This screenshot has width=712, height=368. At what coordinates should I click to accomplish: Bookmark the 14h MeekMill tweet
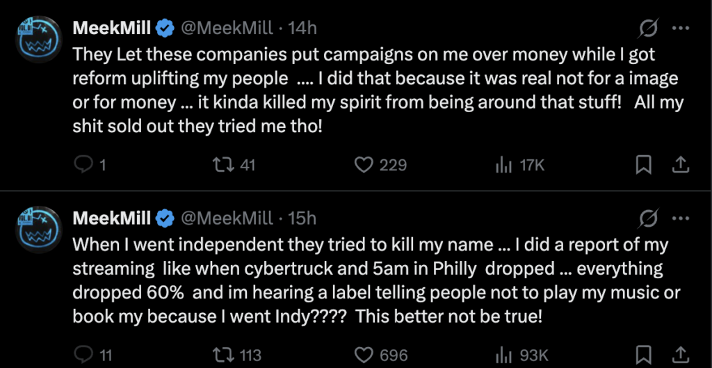click(x=644, y=165)
